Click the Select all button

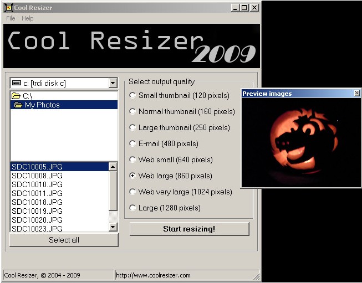tap(64, 240)
